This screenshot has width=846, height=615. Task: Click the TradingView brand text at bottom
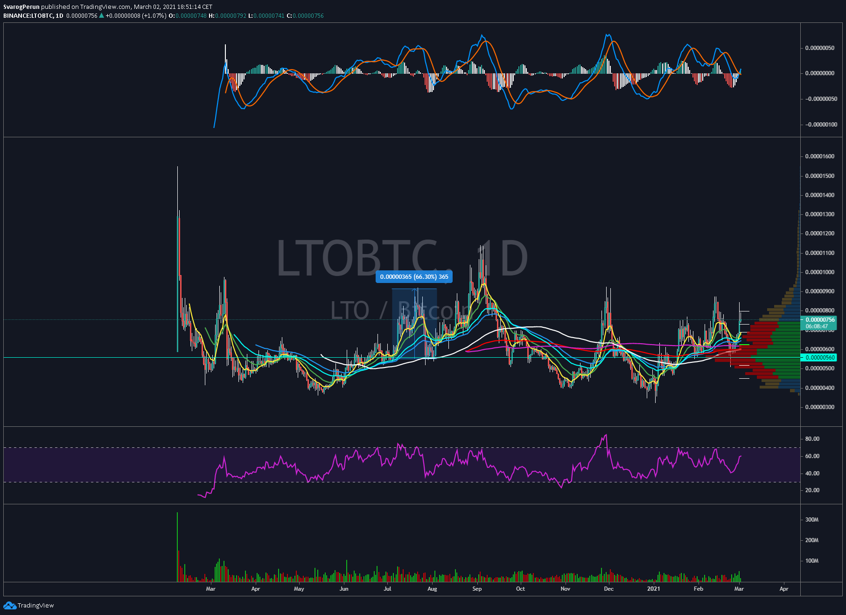[35, 605]
